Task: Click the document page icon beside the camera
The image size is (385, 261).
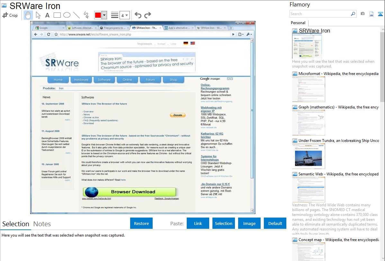Action: 372,14
